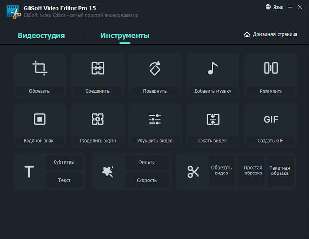
Task: Select the Соединить merge video icon
Action: [x=98, y=68]
